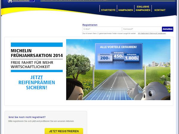Focus the Kennwort password field
This screenshot has height=134, width=179.
pos(142,29)
